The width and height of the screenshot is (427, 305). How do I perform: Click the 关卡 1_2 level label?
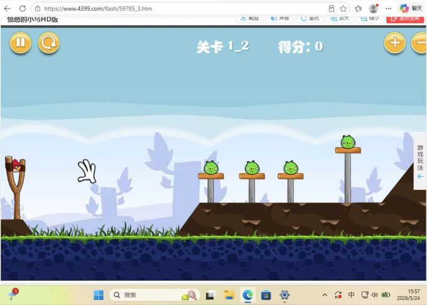[x=223, y=47]
